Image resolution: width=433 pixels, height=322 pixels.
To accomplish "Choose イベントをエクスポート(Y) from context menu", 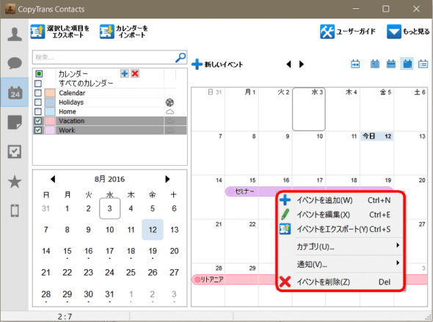I will point(341,229).
